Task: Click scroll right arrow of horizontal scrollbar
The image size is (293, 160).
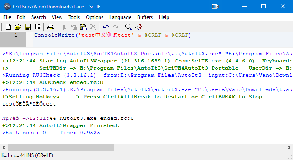Action: pyautogui.click(x=289, y=147)
